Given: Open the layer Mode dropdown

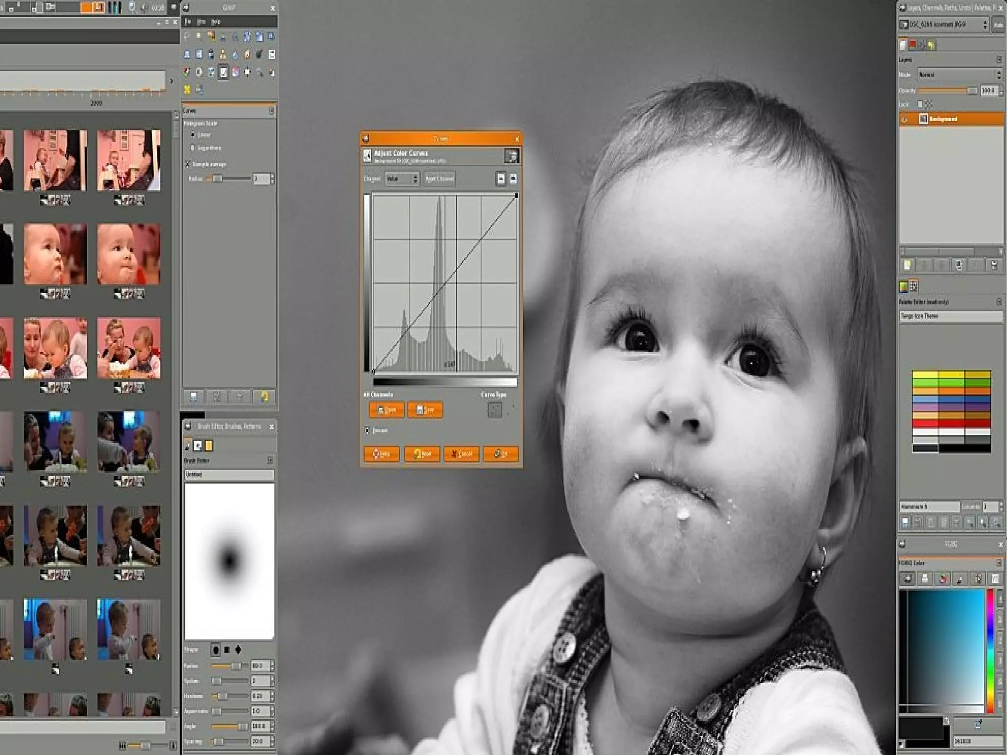Looking at the screenshot, I should point(959,75).
